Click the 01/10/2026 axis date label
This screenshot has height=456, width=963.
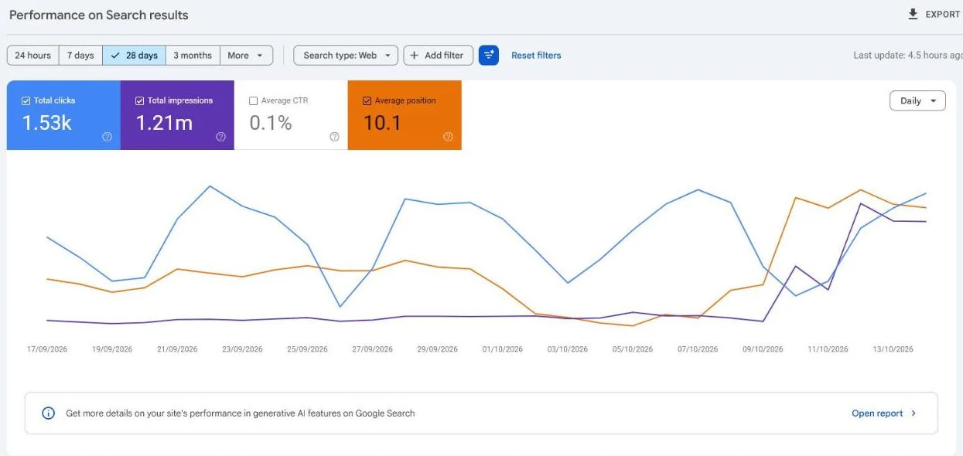coord(503,349)
